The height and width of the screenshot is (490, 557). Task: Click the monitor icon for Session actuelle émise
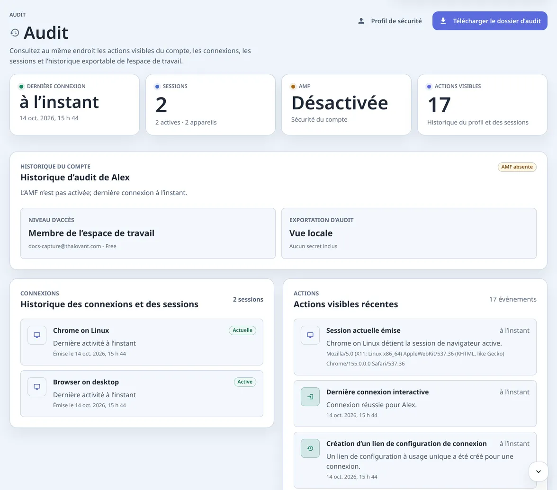310,335
